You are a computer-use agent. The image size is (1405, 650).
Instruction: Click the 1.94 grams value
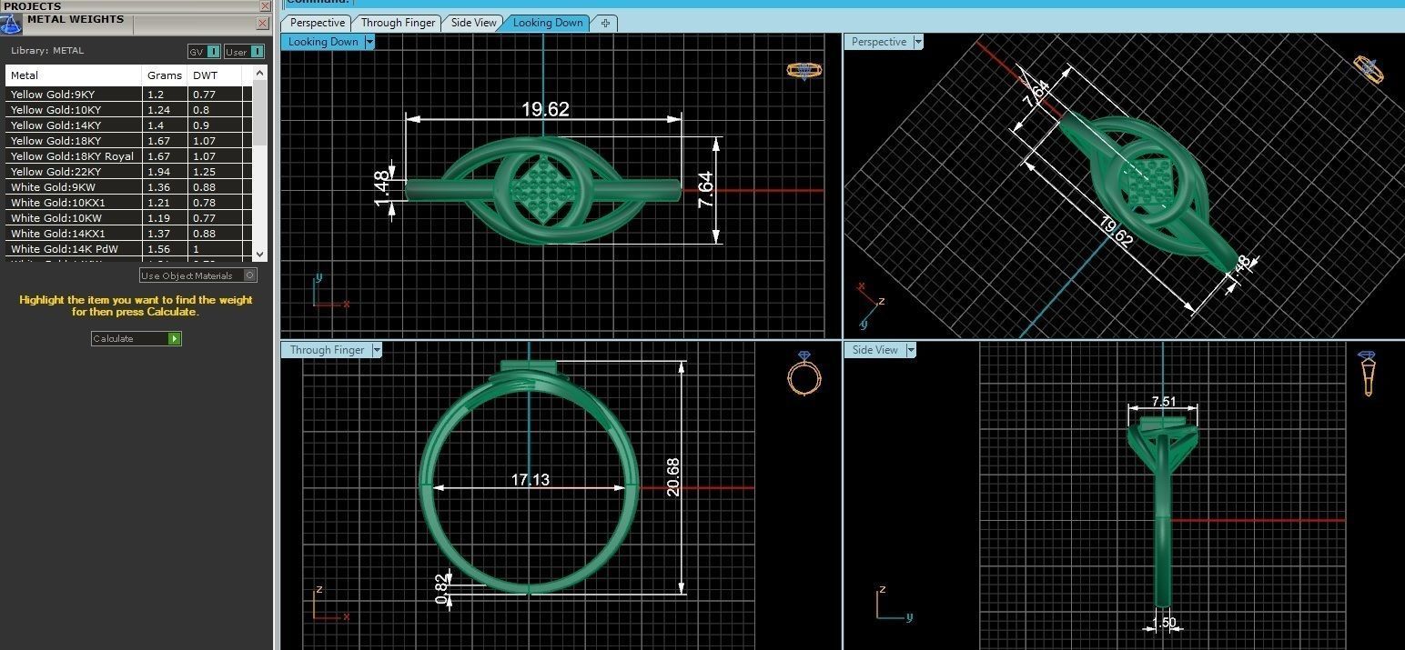[158, 172]
